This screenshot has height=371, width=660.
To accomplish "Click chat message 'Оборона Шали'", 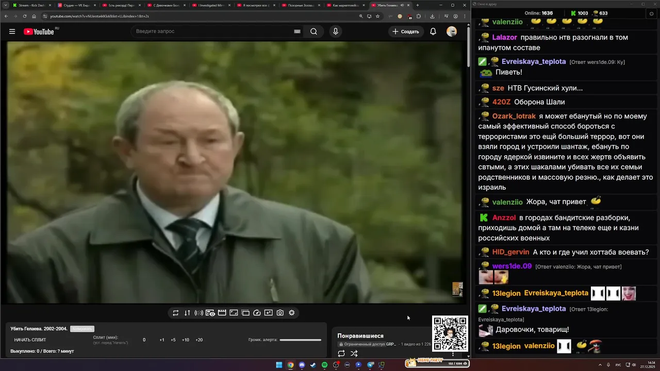I will click(539, 102).
